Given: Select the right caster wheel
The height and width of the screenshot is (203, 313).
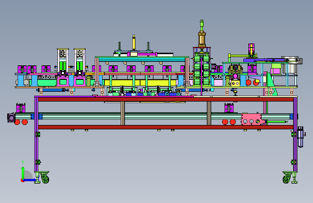Looking at the screenshot, I should pos(286,178).
